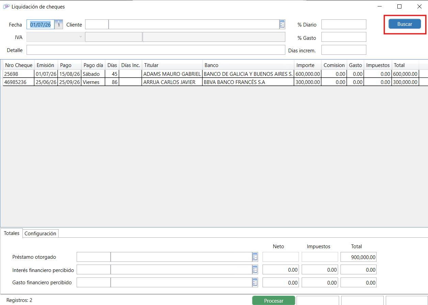Click the Cliente code input field

[x=97, y=24]
